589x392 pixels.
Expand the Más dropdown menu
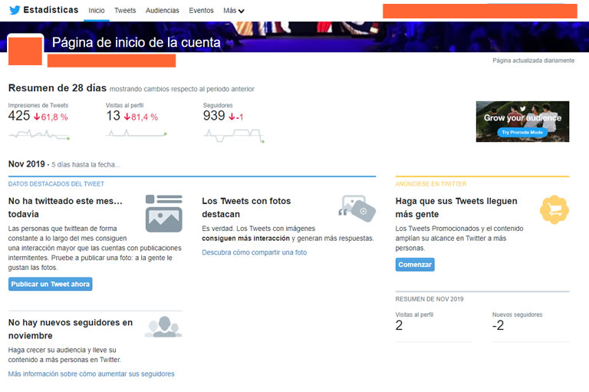(234, 11)
